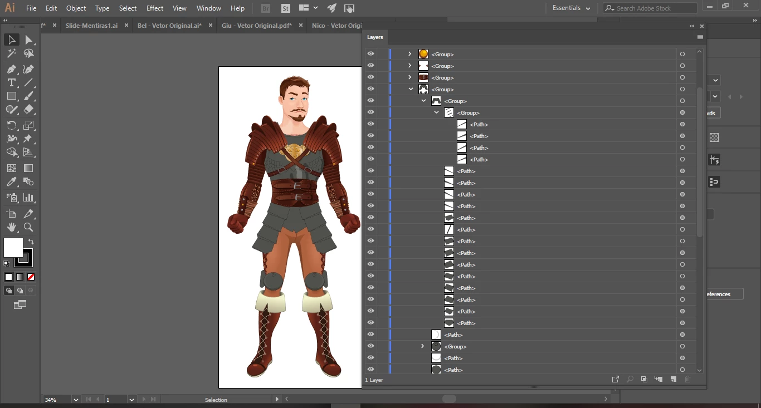Expand the first Group in Layers panel
Image resolution: width=761 pixels, height=408 pixels.
pyautogui.click(x=409, y=54)
